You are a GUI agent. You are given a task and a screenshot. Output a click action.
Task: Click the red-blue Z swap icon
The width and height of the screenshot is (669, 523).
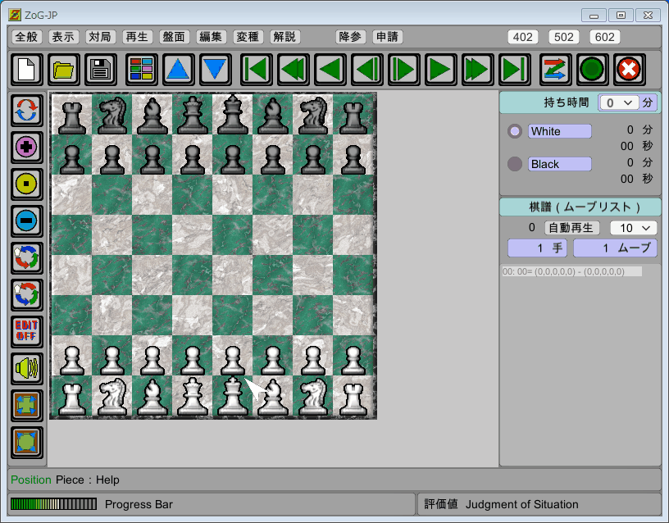556,69
